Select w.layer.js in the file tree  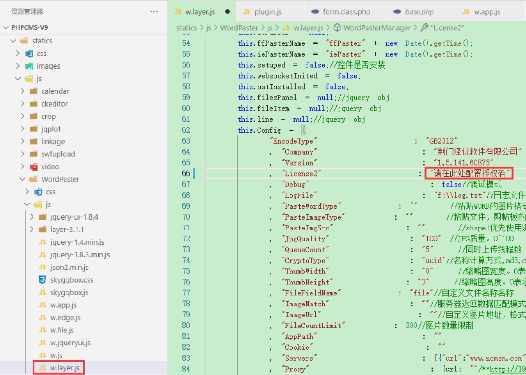[65, 368]
